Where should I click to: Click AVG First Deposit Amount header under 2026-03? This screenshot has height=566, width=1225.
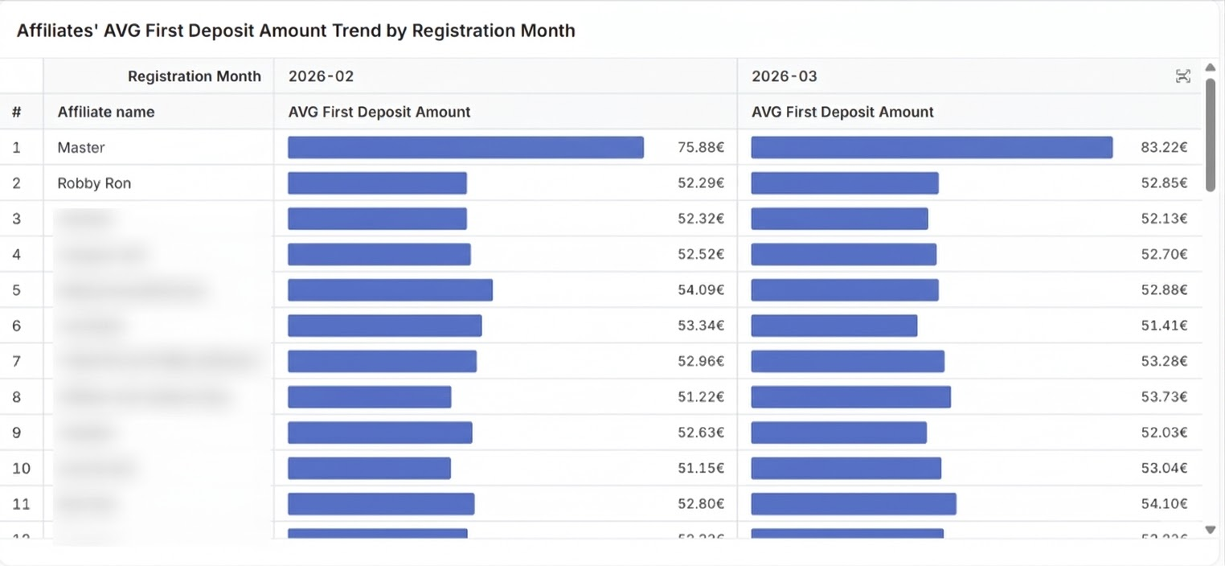(x=842, y=112)
